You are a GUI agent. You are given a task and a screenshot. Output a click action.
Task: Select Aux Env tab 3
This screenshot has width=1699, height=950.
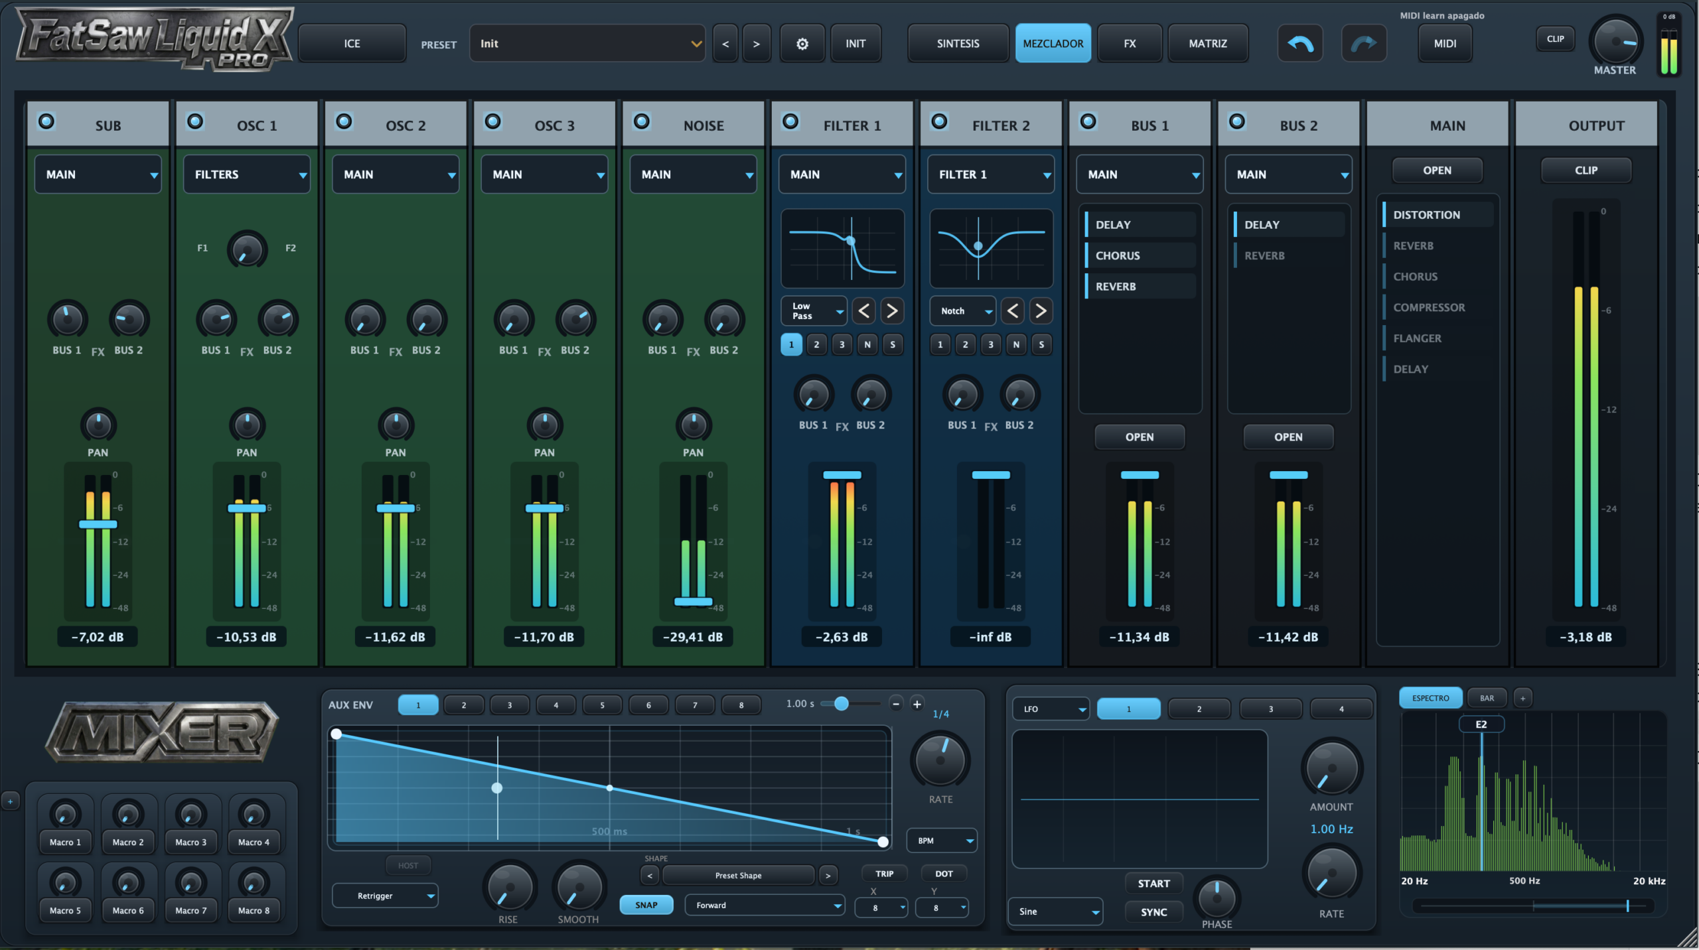[510, 705]
